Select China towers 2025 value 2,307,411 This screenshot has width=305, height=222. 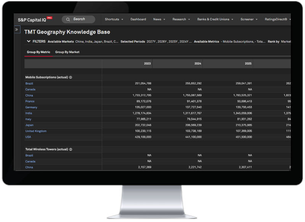(245, 167)
